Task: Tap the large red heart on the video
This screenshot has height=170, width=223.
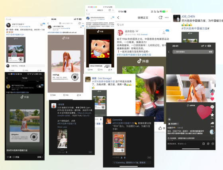Action: [204, 112]
